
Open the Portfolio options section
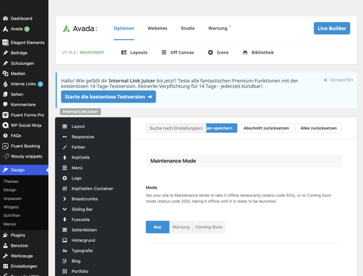pos(93,271)
